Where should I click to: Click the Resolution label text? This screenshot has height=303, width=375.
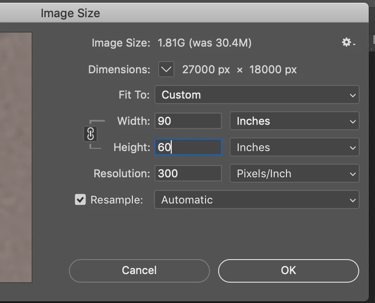point(122,174)
